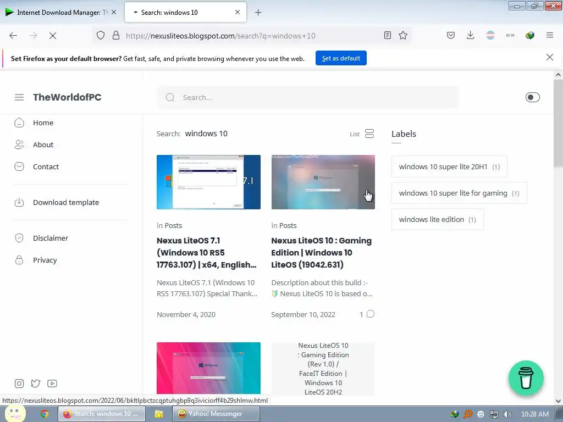Image resolution: width=563 pixels, height=422 pixels.
Task: Select the Search: windows 10 tab
Action: click(x=185, y=13)
